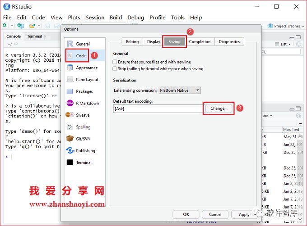Click the Default text encoding field

(158, 108)
